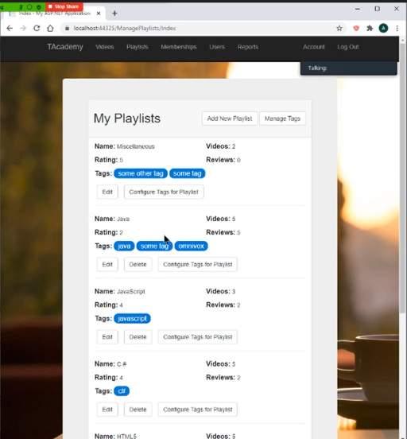
Task: Bookmark this page with the star icon
Action: point(339,29)
